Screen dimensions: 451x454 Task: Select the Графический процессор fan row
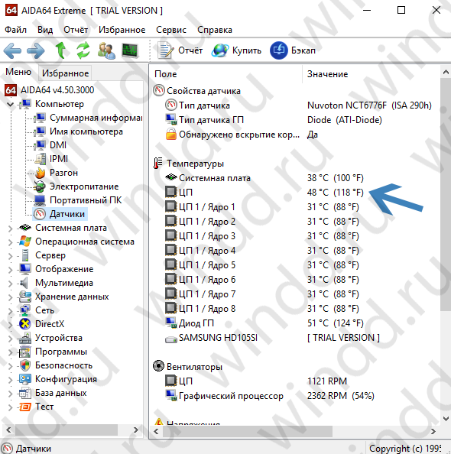pyautogui.click(x=269, y=395)
